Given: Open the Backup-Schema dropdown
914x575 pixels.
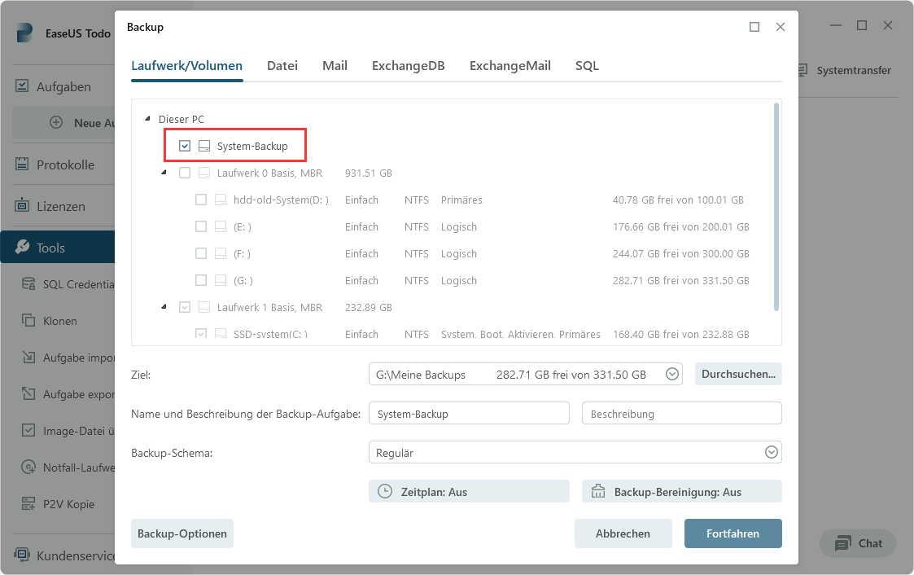Looking at the screenshot, I should 770,452.
